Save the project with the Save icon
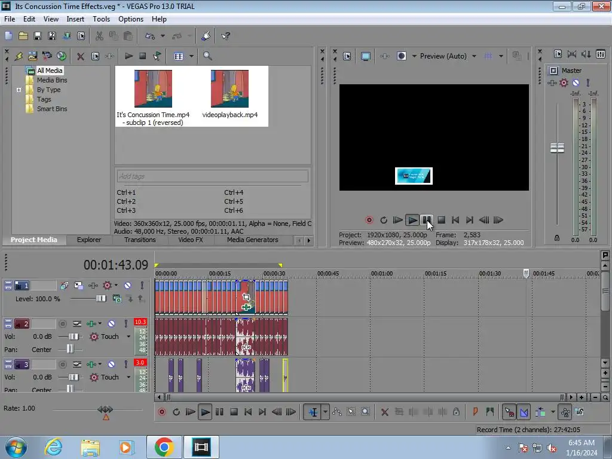 (38, 36)
